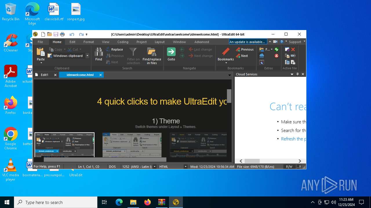
Task: Open Cloud Services panel options dropdown
Action: tap(292, 74)
